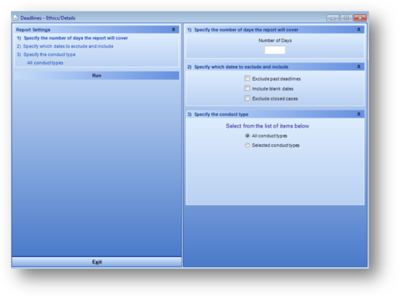398x297 pixels.
Task: Exit the Deadlines dialog
Action: [x=97, y=262]
